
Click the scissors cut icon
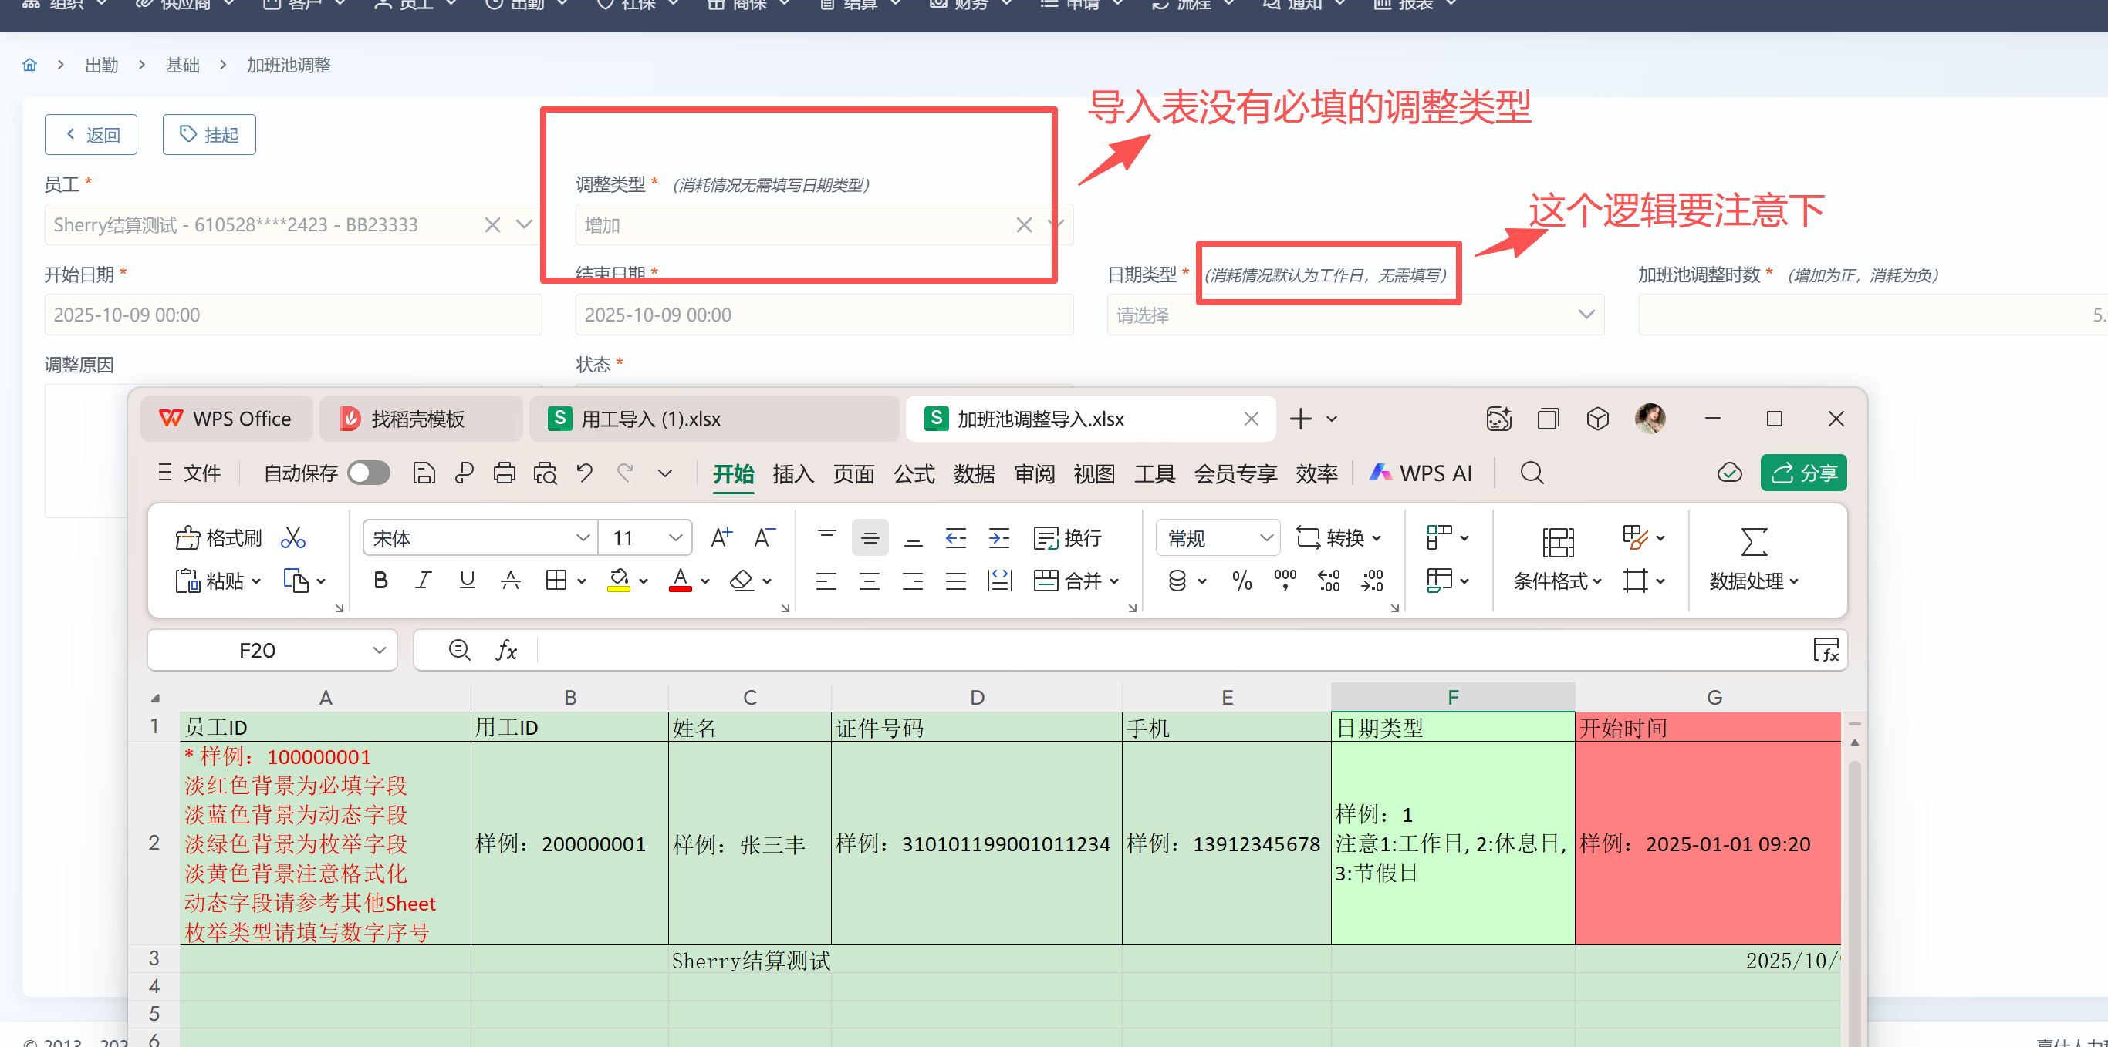[293, 537]
